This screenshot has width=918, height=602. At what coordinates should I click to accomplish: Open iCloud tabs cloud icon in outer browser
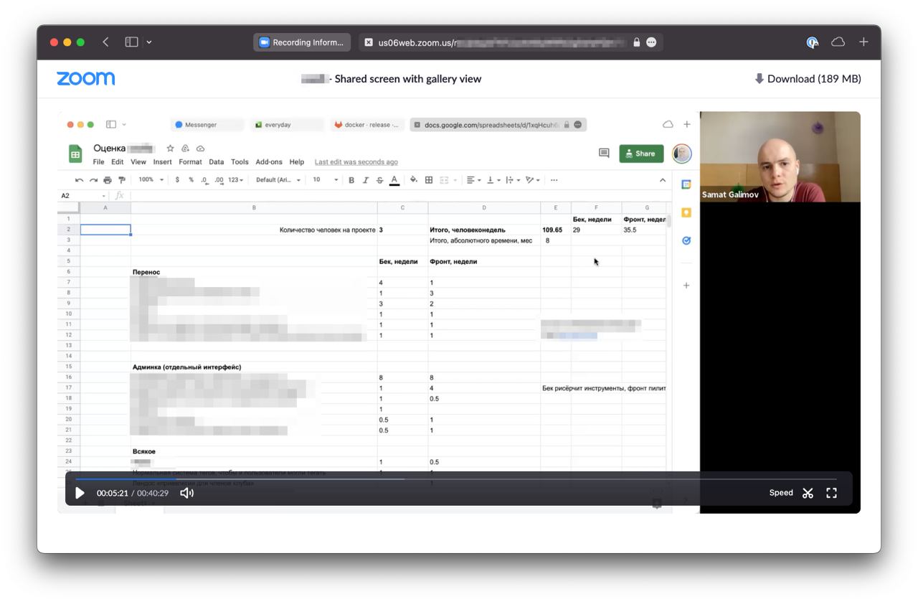pyautogui.click(x=838, y=42)
